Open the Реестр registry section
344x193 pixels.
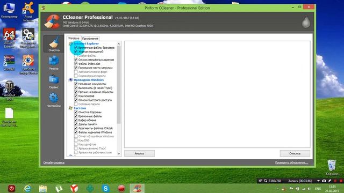[54, 63]
